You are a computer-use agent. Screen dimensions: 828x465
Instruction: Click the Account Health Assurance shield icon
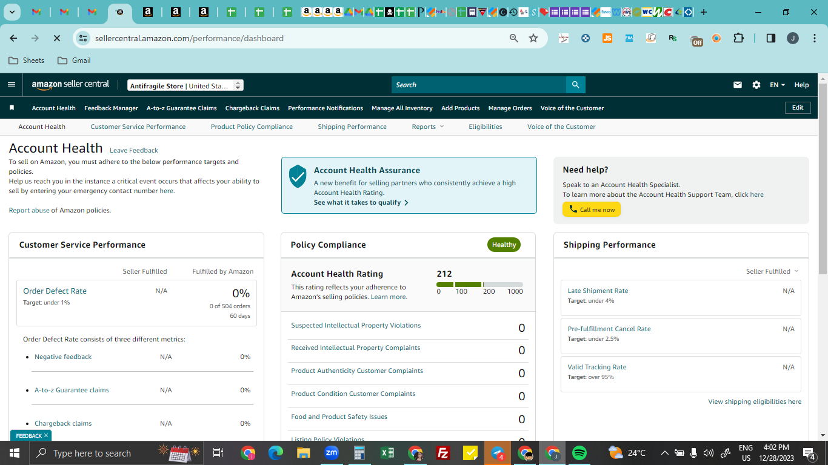tap(298, 176)
